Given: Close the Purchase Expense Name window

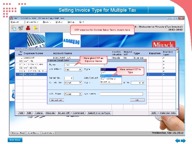Looking at the screenshot, I should click(178, 49).
